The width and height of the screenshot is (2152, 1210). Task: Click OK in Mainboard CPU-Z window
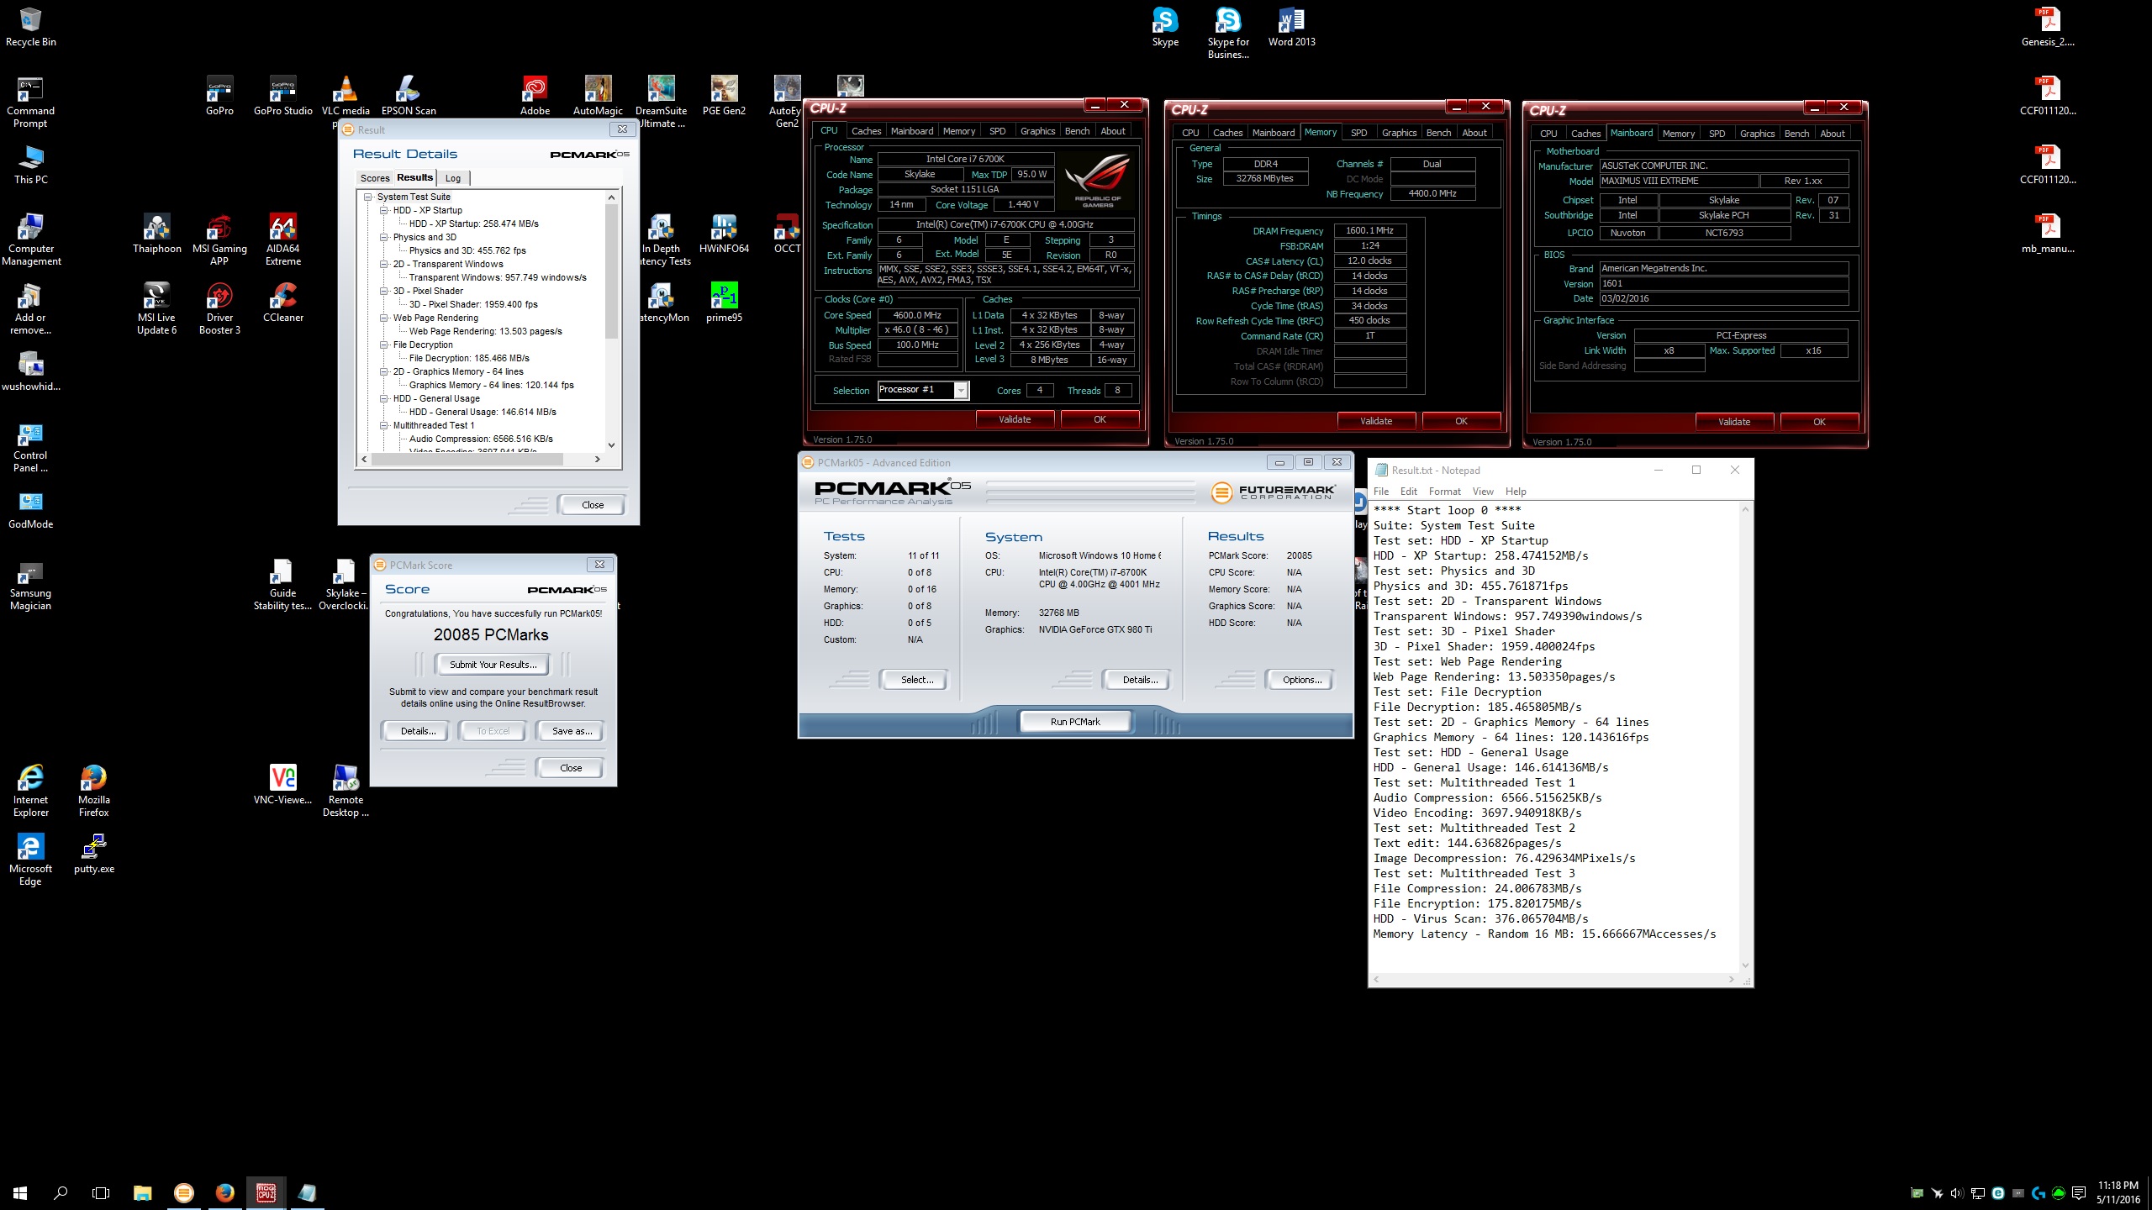(1819, 422)
